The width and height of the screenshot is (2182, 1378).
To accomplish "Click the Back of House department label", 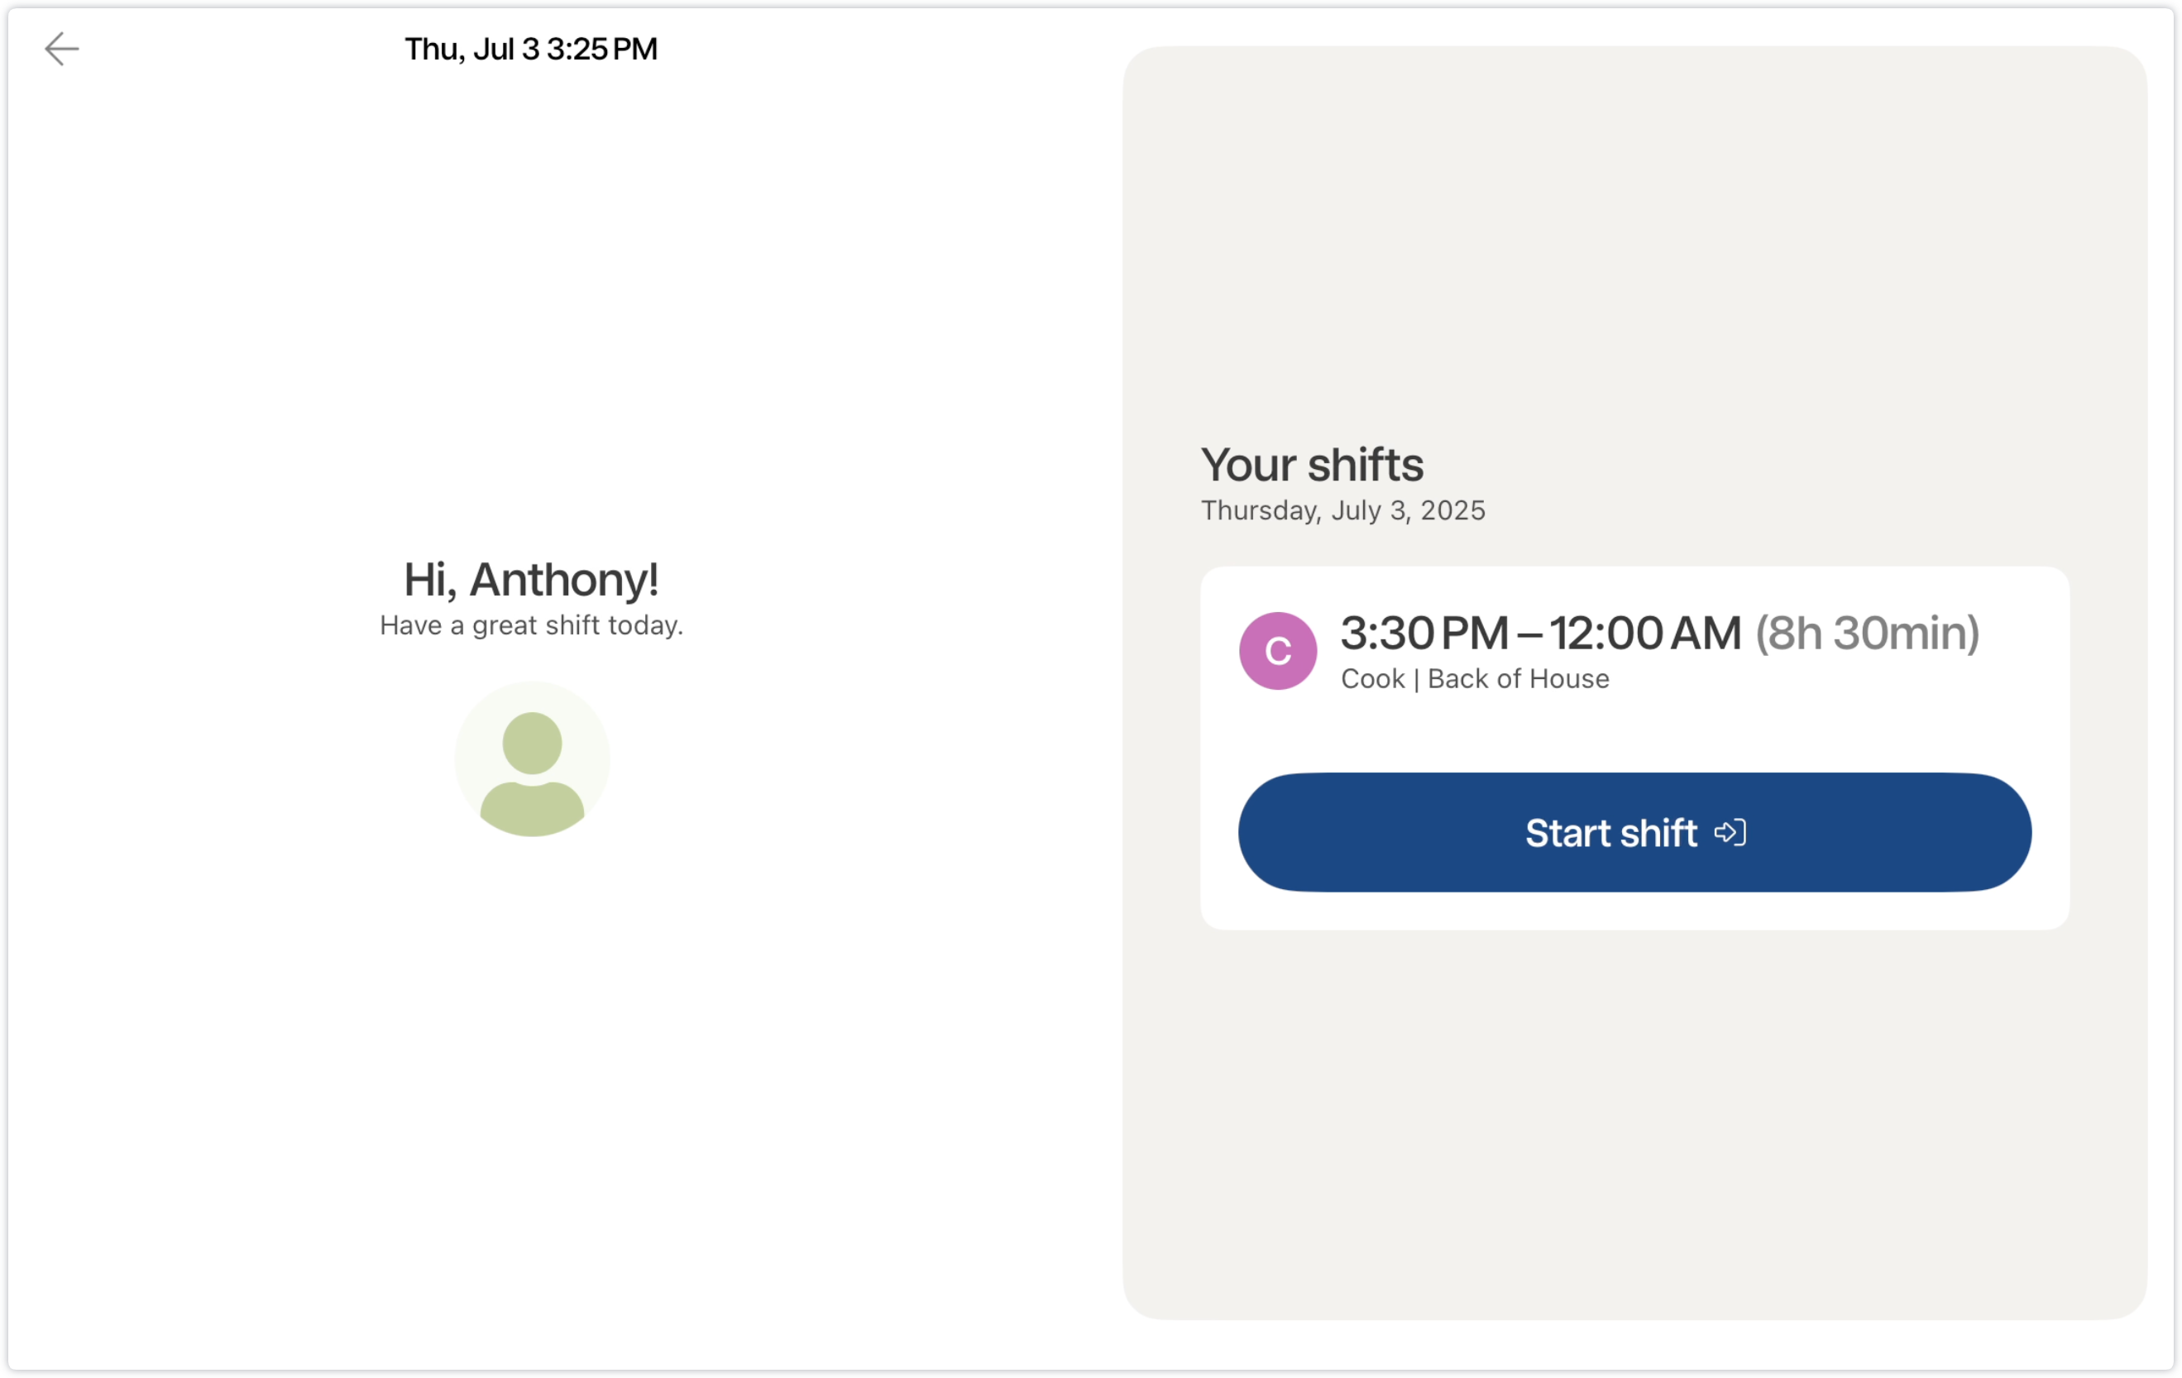I will tap(1518, 678).
